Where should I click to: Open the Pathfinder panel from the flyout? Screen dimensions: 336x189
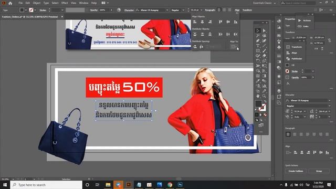[x=294, y=58]
